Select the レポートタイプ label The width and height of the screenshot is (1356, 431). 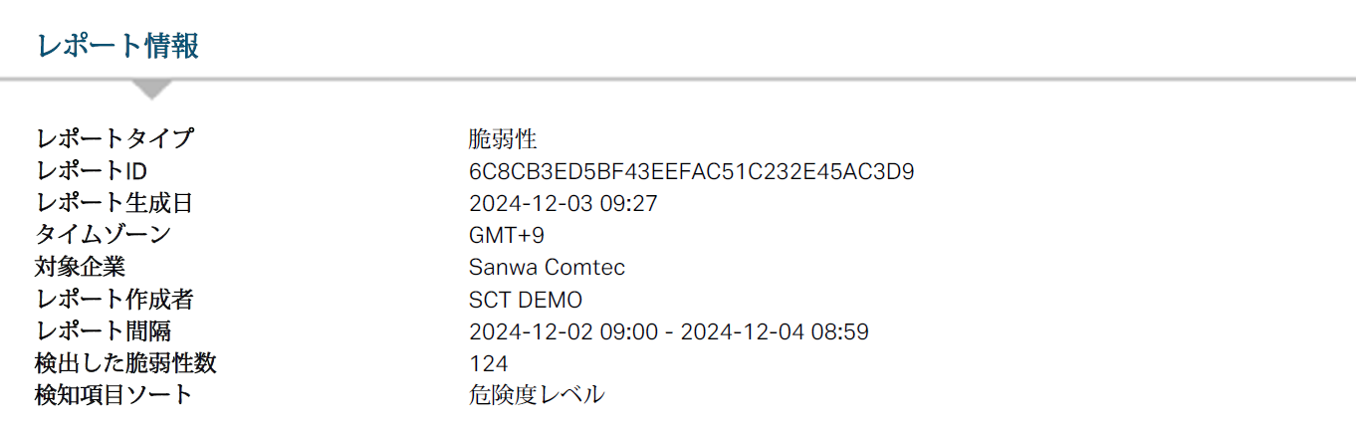pos(114,139)
